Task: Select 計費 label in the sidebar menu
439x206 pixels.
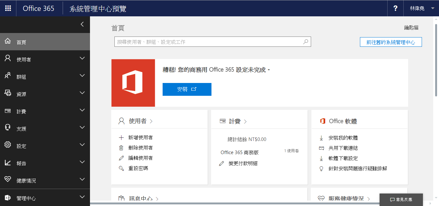Action: coord(22,111)
